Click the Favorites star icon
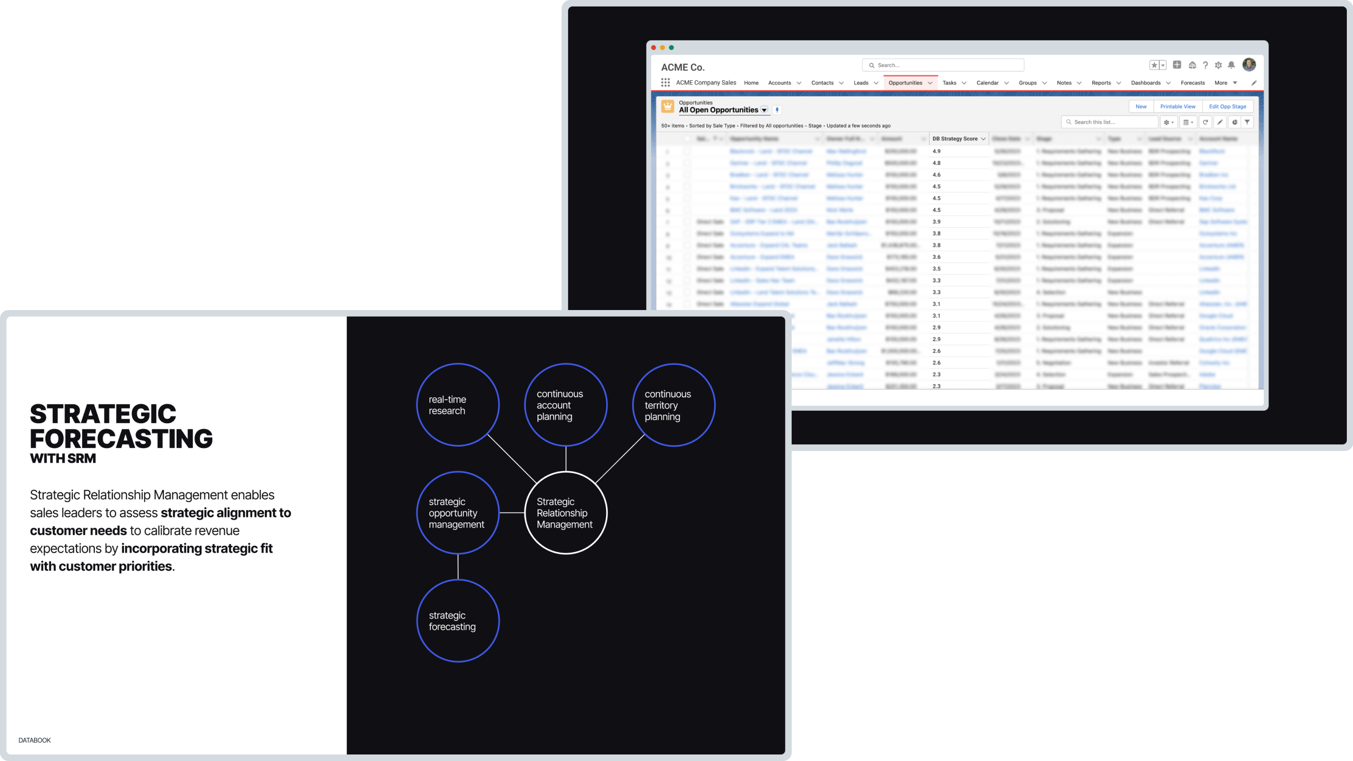The height and width of the screenshot is (761, 1353). (x=1154, y=65)
